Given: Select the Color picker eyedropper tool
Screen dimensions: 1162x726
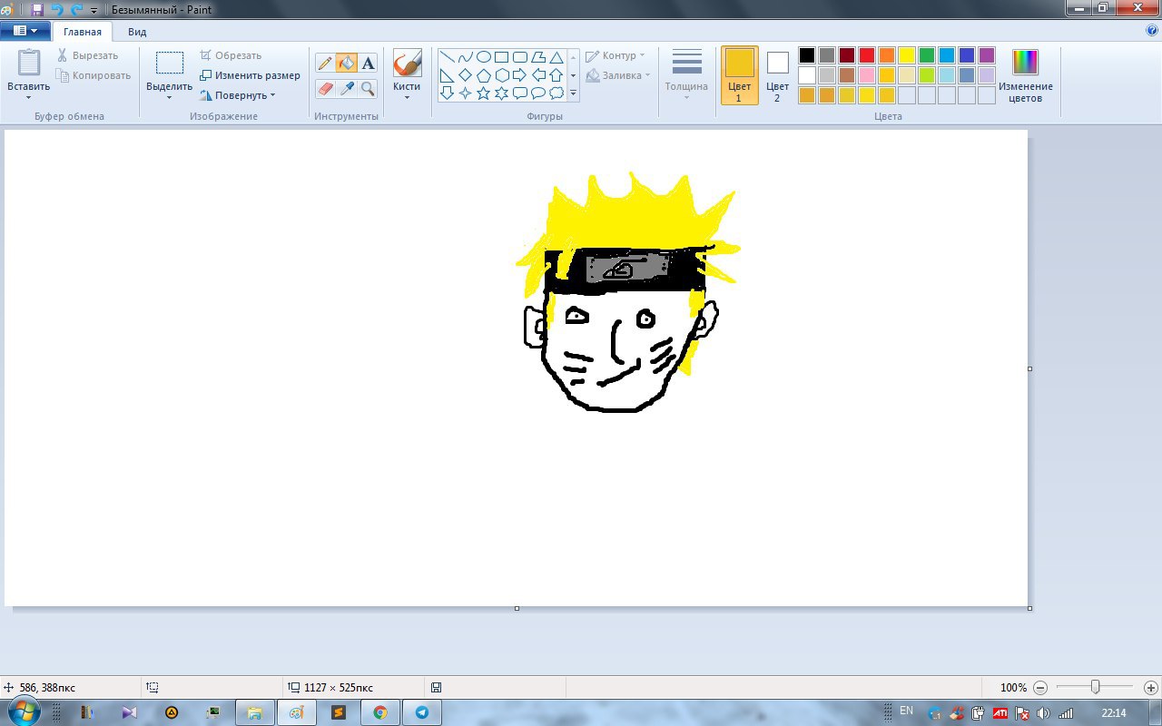Looking at the screenshot, I should [x=346, y=88].
